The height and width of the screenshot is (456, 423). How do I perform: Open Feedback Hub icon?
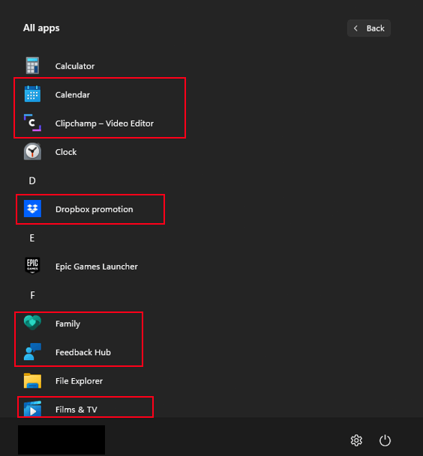tap(32, 352)
